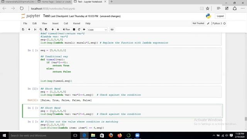Open browser reading view icon

(x=201, y=8)
